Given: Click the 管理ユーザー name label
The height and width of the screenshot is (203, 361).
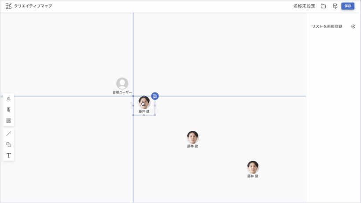Looking at the screenshot, I should pyautogui.click(x=122, y=92).
